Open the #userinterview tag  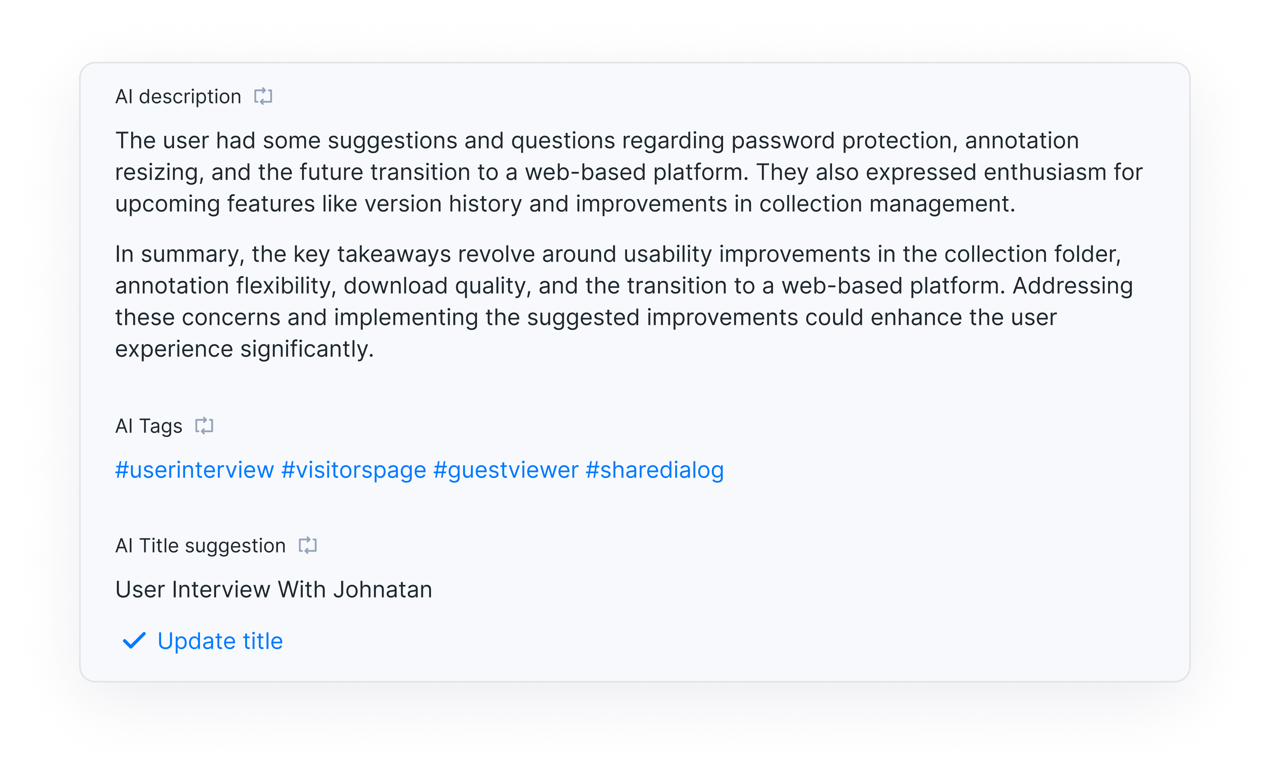[194, 470]
